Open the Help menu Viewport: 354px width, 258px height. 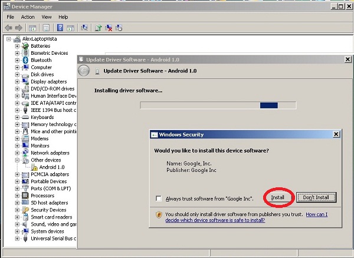click(x=63, y=17)
